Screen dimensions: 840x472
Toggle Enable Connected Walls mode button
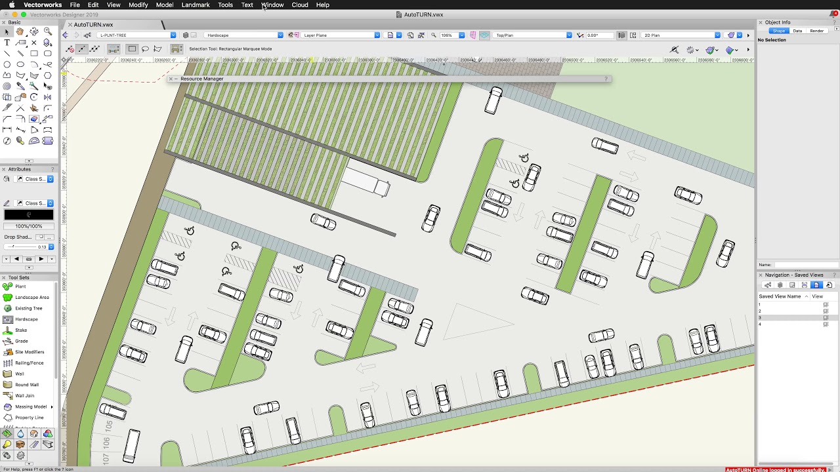point(114,49)
